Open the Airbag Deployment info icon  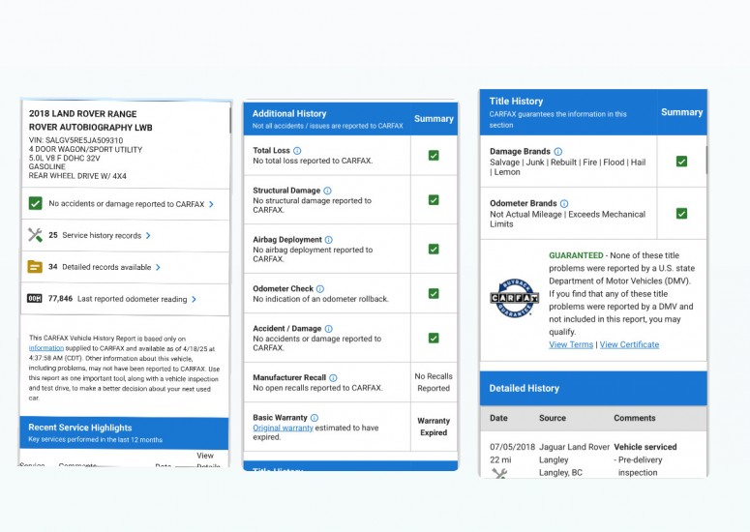pos(329,240)
